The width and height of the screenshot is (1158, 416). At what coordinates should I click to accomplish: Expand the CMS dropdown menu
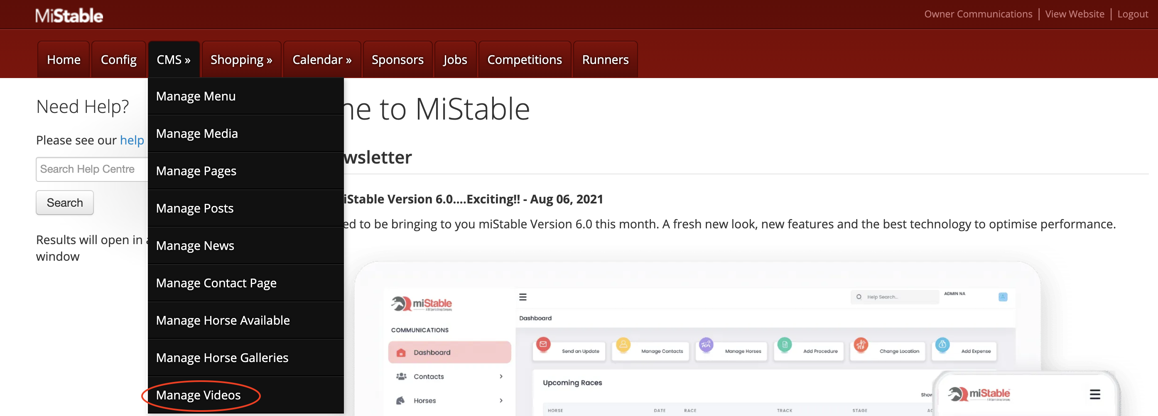tap(173, 60)
